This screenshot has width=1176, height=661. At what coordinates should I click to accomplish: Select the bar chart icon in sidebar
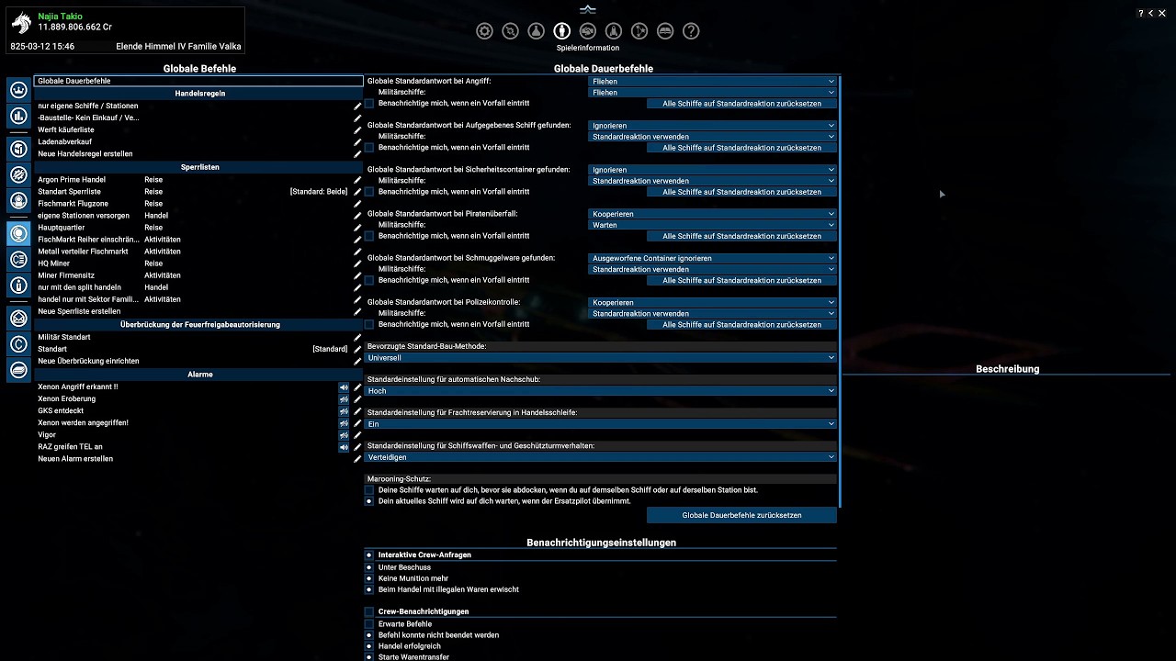pyautogui.click(x=18, y=116)
